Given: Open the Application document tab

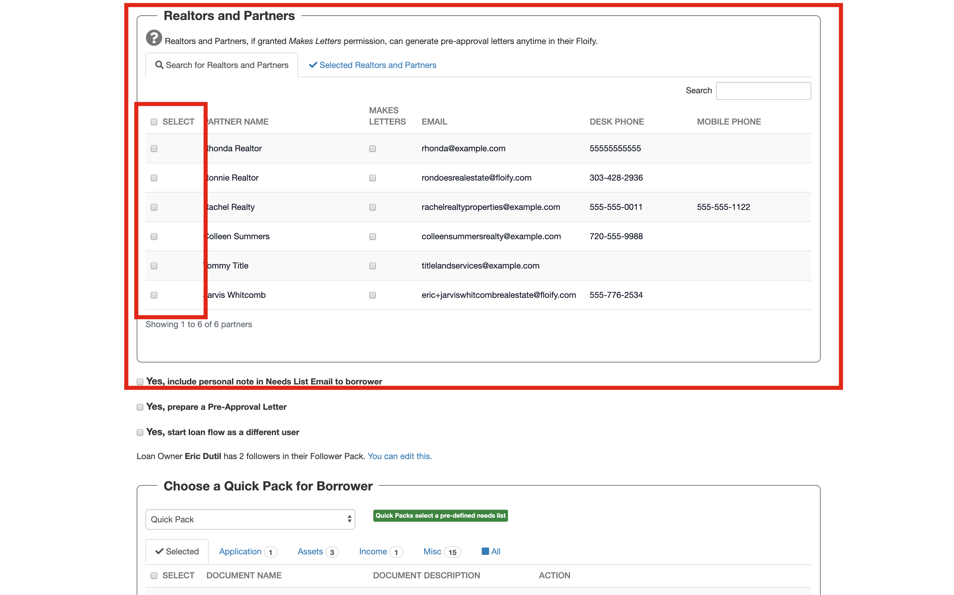Looking at the screenshot, I should click(240, 551).
